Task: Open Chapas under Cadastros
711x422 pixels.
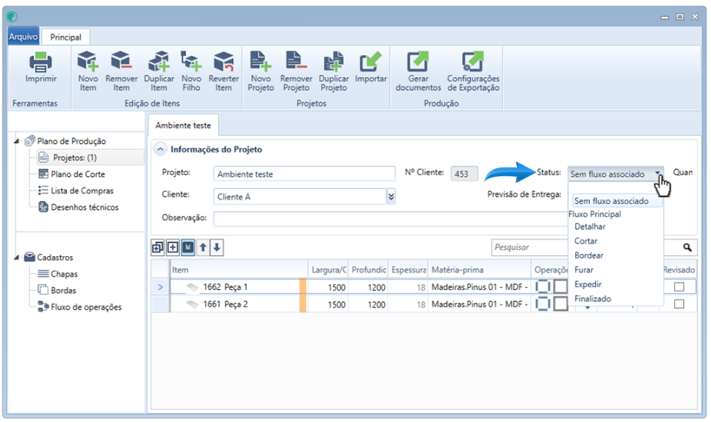Action: coord(64,274)
